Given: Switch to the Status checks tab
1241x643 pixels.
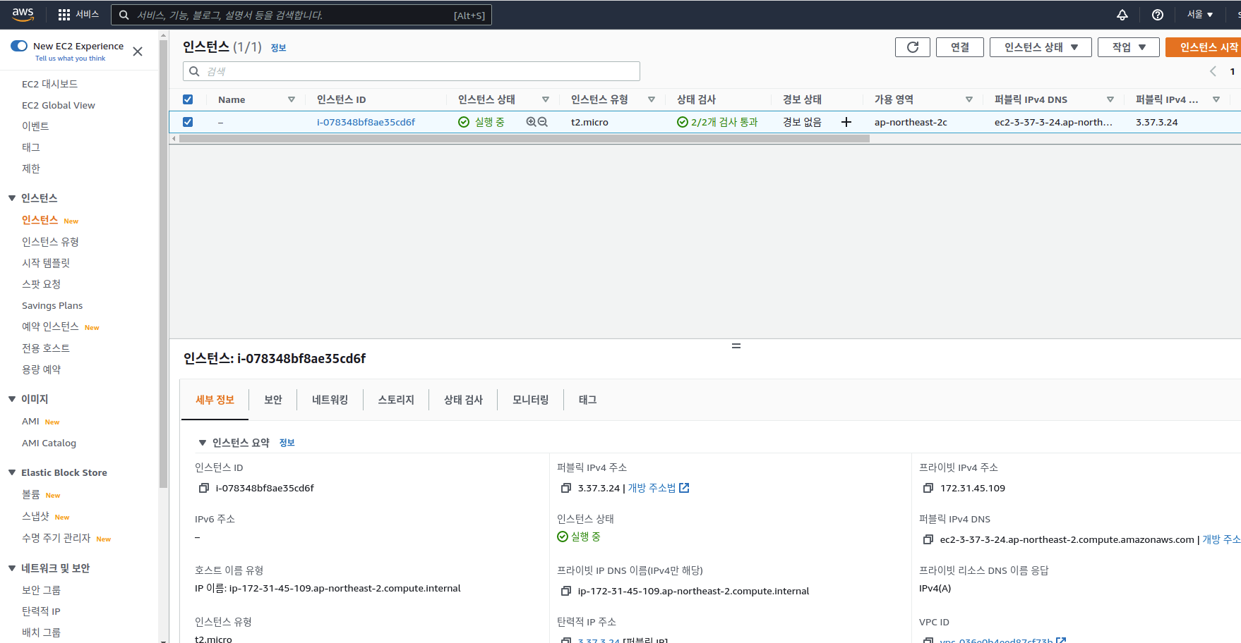Looking at the screenshot, I should click(463, 400).
